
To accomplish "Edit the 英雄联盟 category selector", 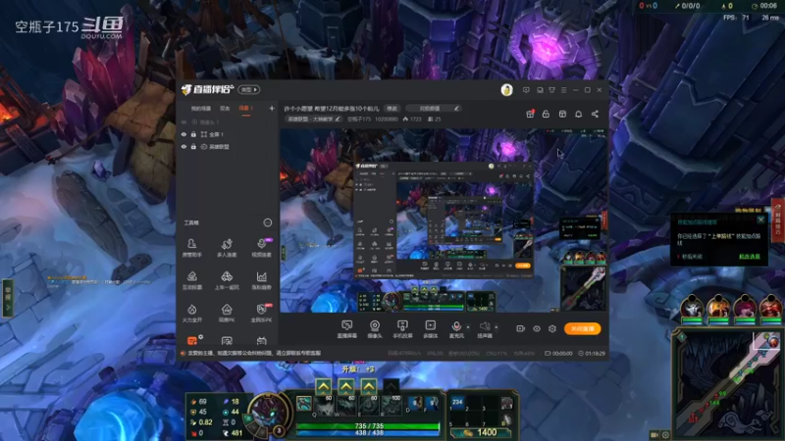I will tap(313, 119).
